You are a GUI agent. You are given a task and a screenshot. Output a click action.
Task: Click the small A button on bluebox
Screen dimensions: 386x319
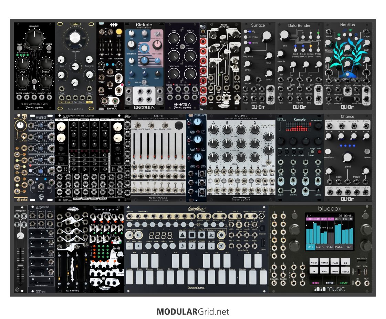coord(365,217)
